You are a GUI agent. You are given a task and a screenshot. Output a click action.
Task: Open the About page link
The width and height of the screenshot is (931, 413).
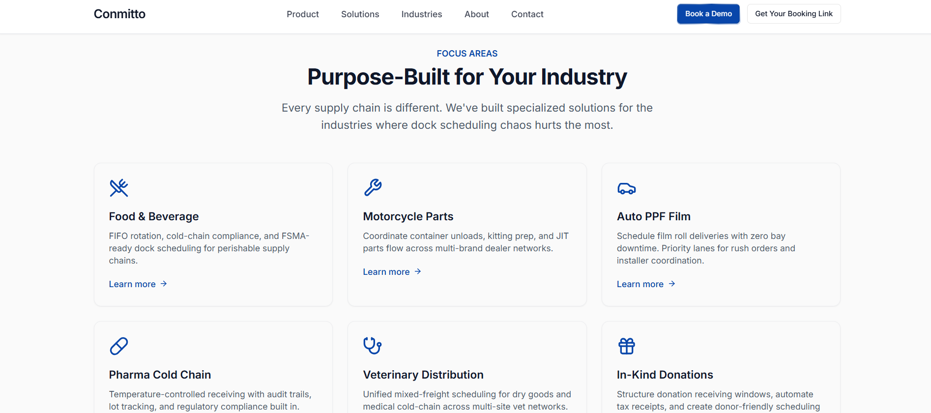[476, 14]
